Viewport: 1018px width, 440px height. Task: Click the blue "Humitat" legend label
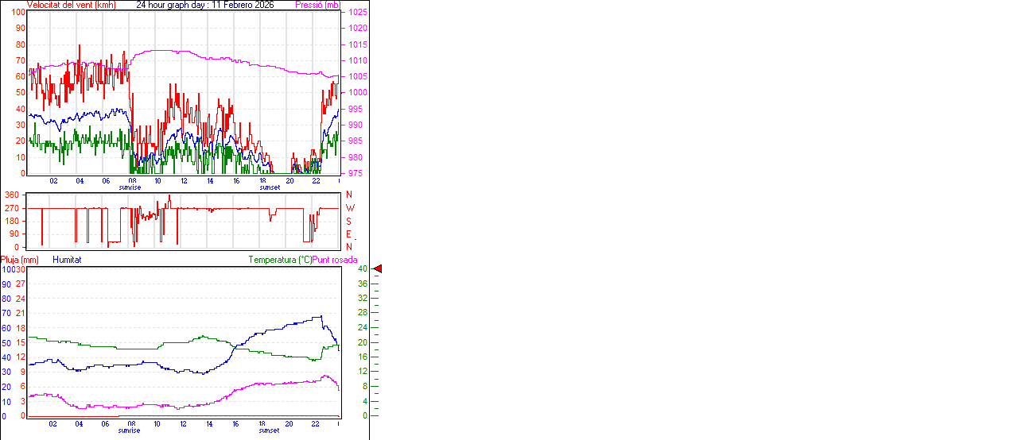coord(67,260)
